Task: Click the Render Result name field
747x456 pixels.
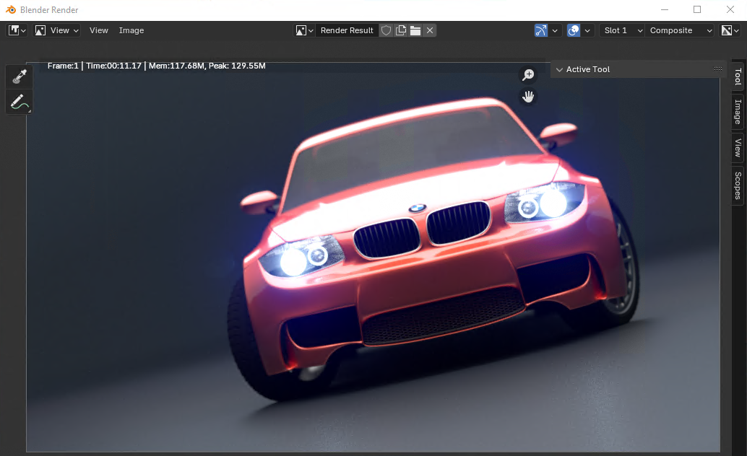Action: (347, 30)
